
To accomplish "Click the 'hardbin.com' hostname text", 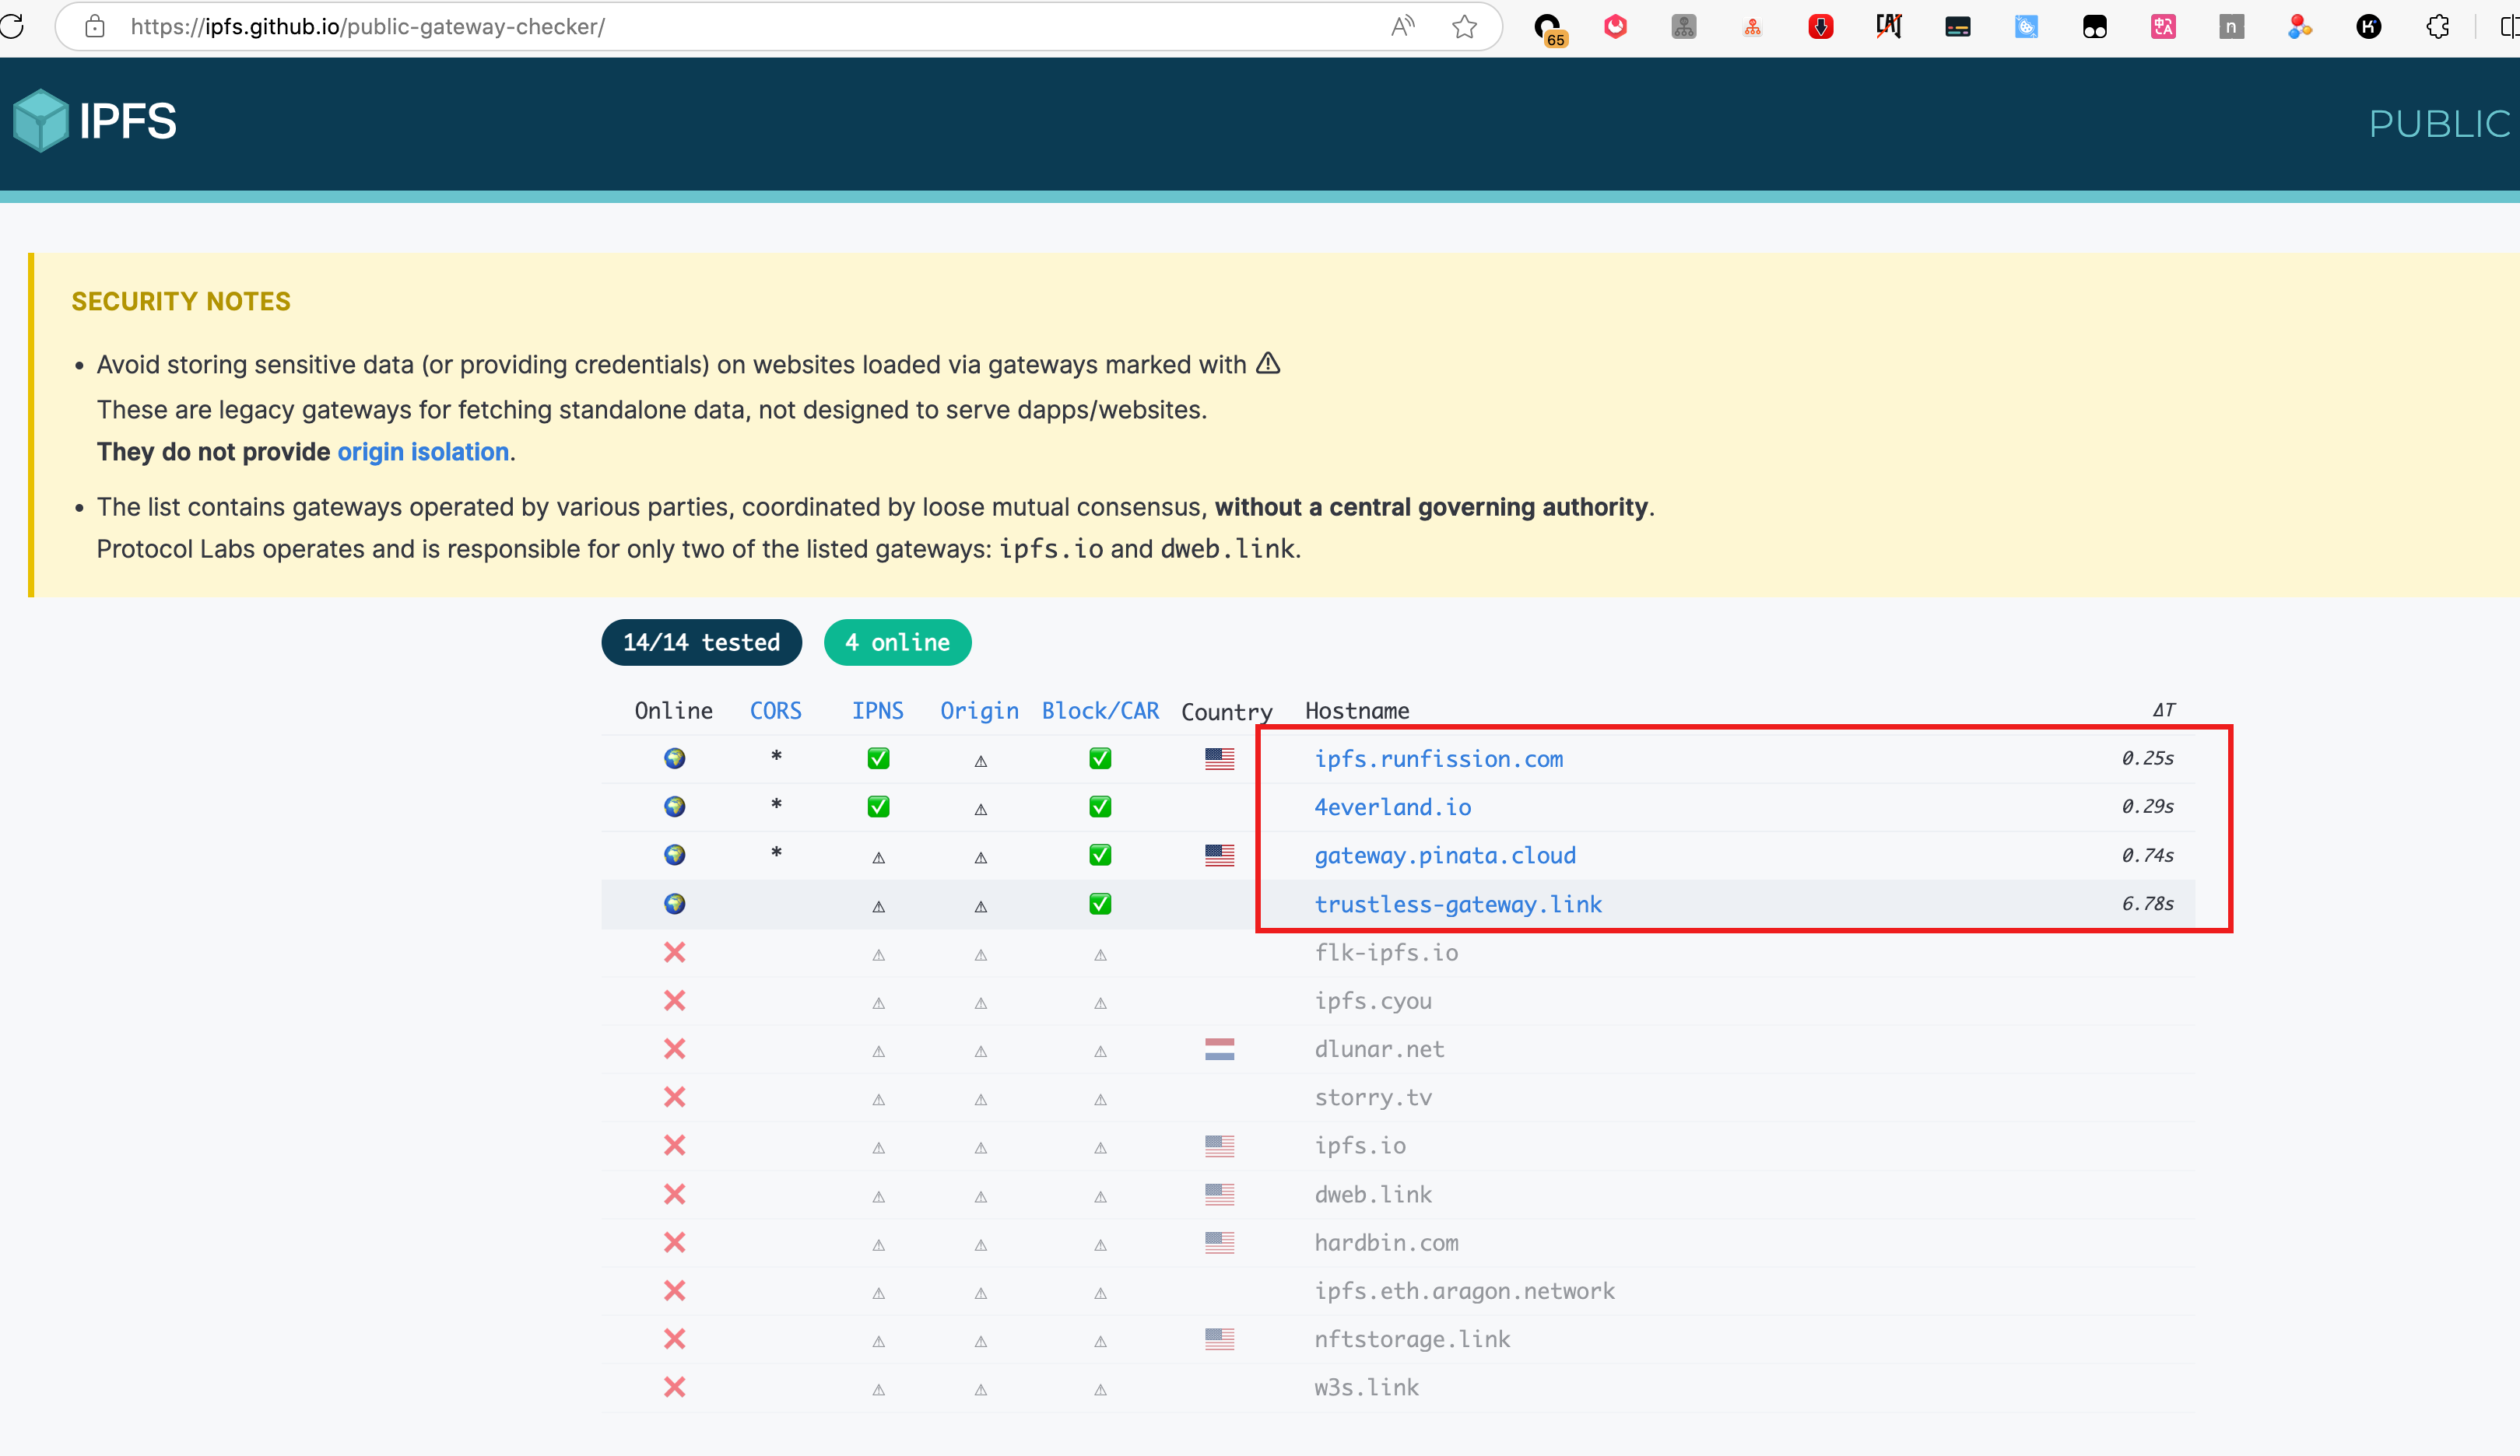I will (1386, 1242).
